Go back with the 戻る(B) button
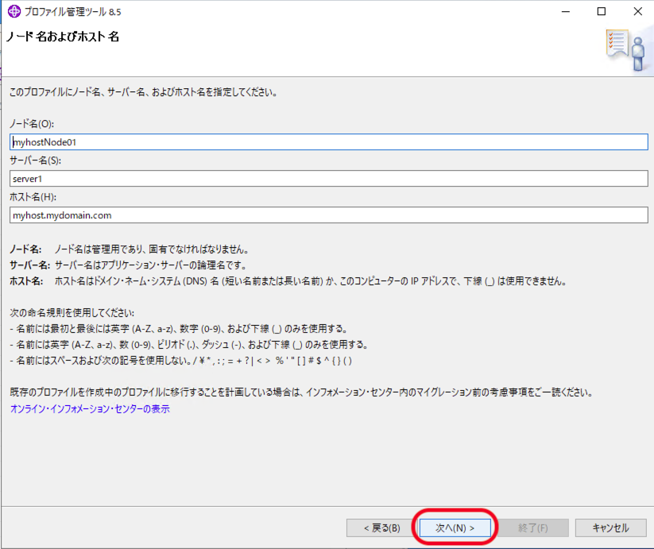The width and height of the screenshot is (654, 549). coord(381,528)
